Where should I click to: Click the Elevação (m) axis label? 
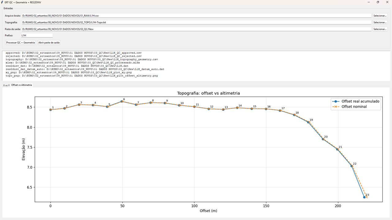(24, 149)
